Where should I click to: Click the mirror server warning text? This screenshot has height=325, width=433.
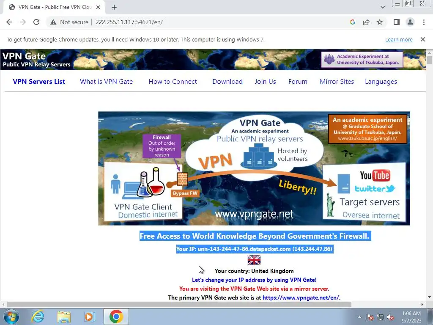point(254,289)
